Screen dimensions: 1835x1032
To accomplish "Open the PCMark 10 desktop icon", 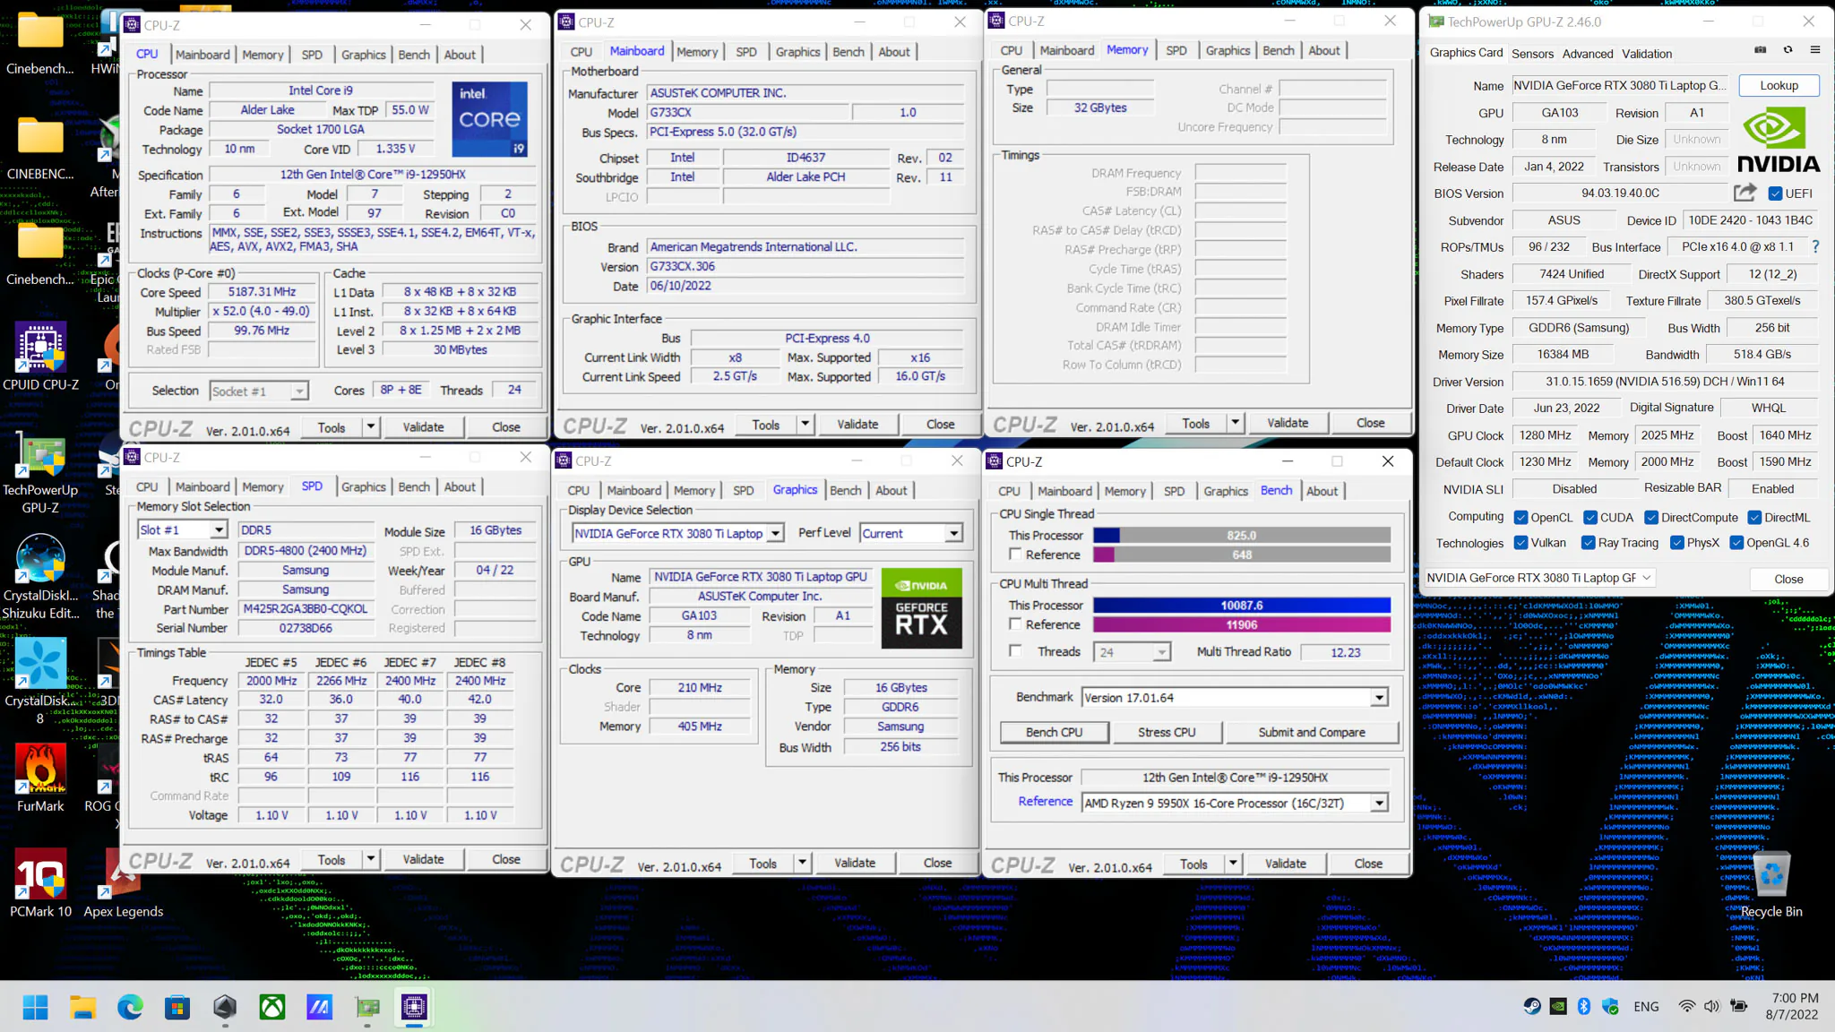I will [x=40, y=882].
